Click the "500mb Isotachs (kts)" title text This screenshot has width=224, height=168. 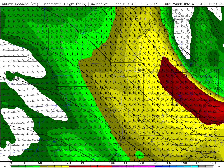tap(20, 4)
